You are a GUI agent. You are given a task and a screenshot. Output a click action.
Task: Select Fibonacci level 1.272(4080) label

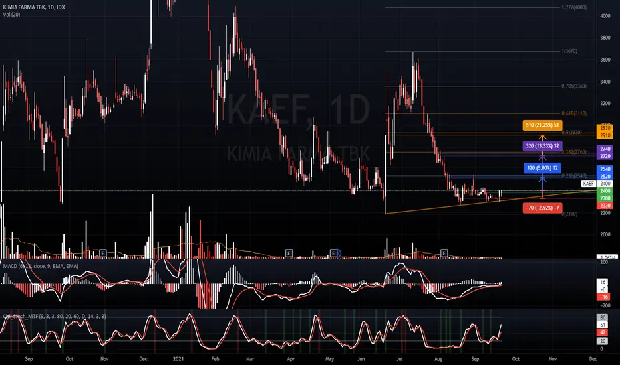click(x=573, y=7)
